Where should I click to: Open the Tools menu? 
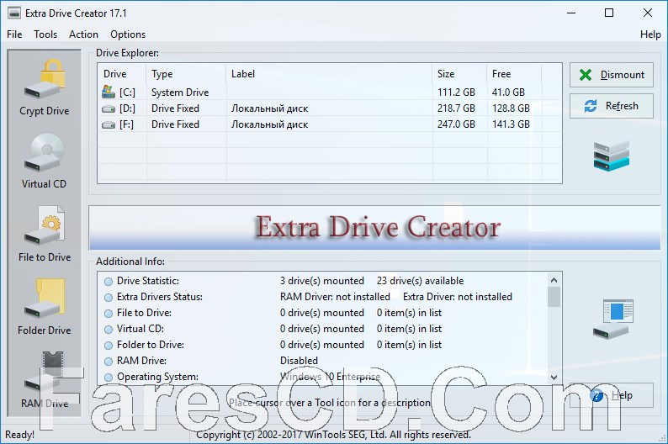(x=45, y=34)
